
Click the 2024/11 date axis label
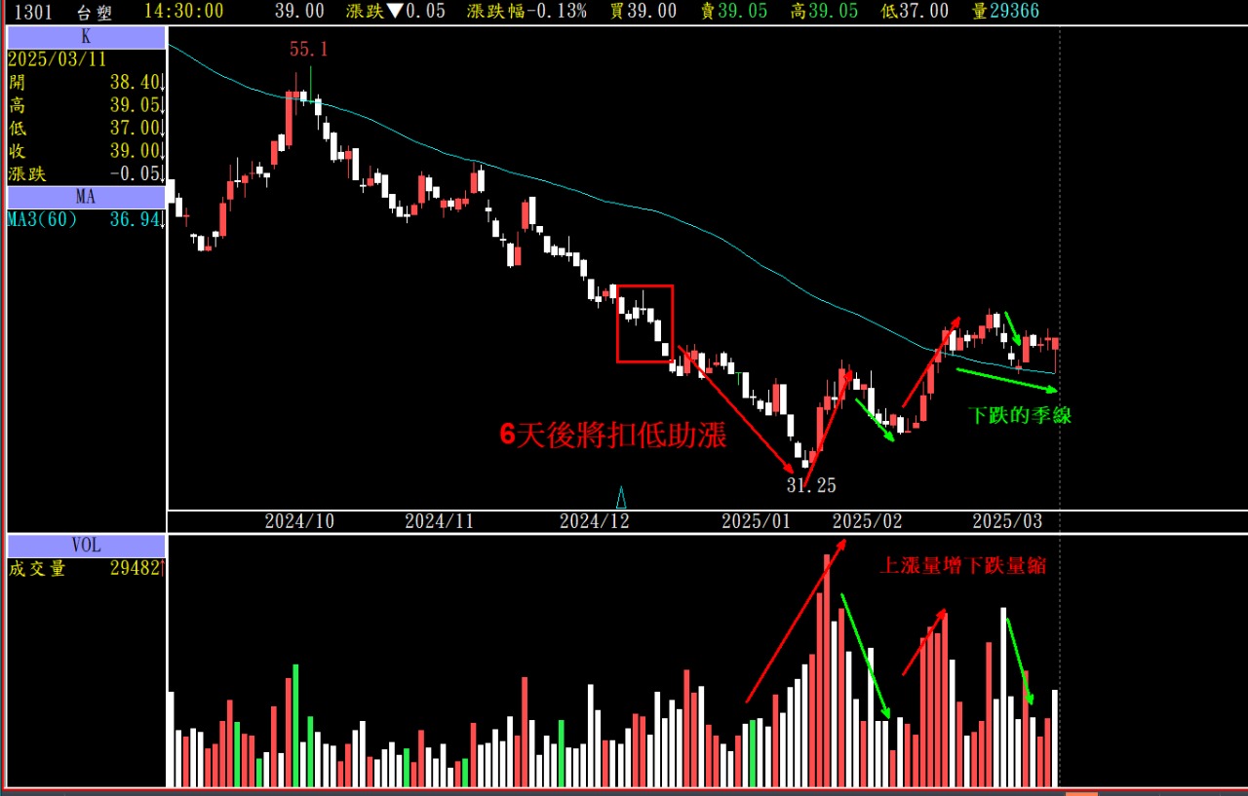(439, 521)
